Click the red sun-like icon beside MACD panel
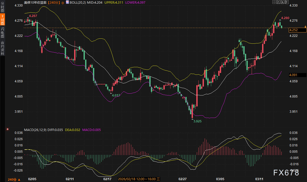 pos(8,129)
